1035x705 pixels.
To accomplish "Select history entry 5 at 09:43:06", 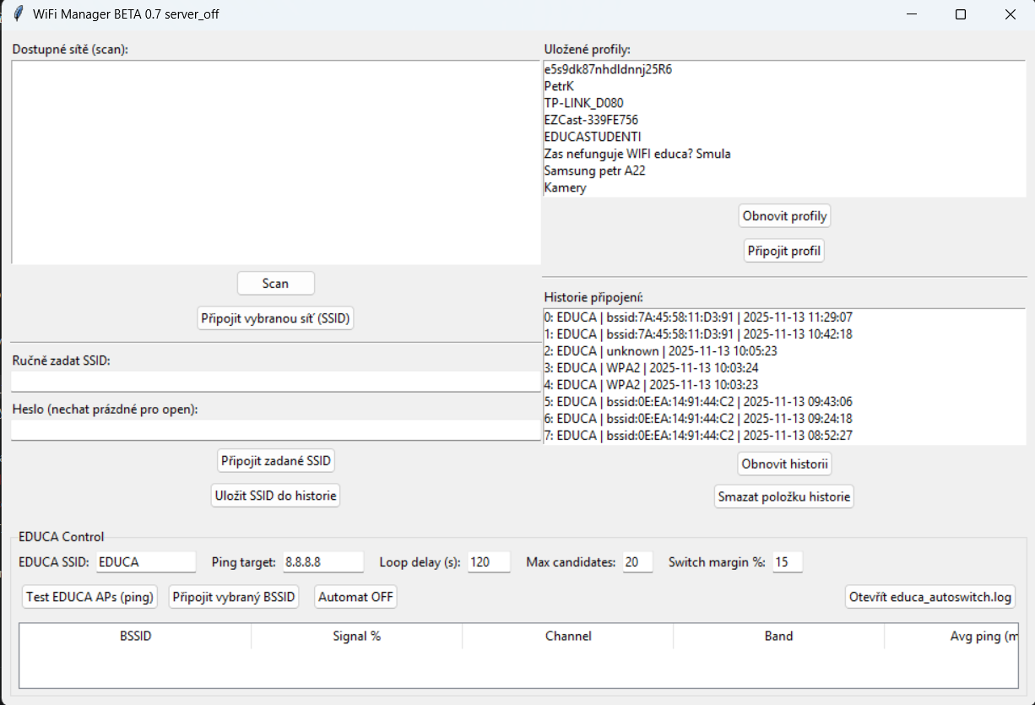I will tap(784, 402).
